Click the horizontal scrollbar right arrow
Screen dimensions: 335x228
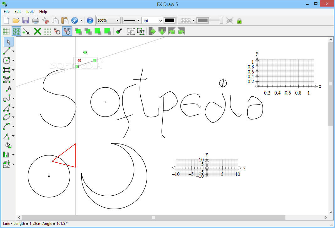325,218
